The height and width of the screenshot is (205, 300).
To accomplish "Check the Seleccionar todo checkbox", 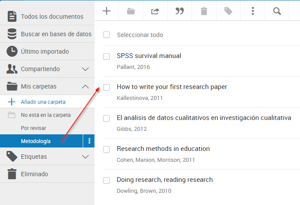I will click(106, 35).
